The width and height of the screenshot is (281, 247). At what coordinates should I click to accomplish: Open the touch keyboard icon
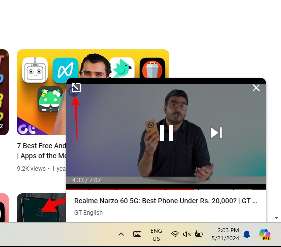click(x=137, y=234)
